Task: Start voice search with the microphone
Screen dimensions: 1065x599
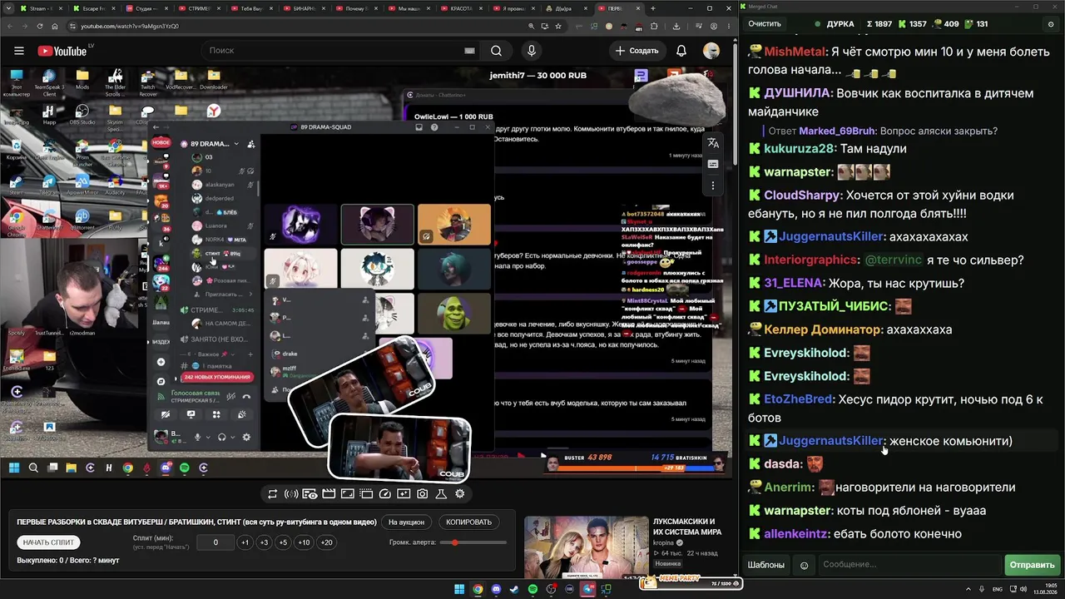Action: (532, 51)
